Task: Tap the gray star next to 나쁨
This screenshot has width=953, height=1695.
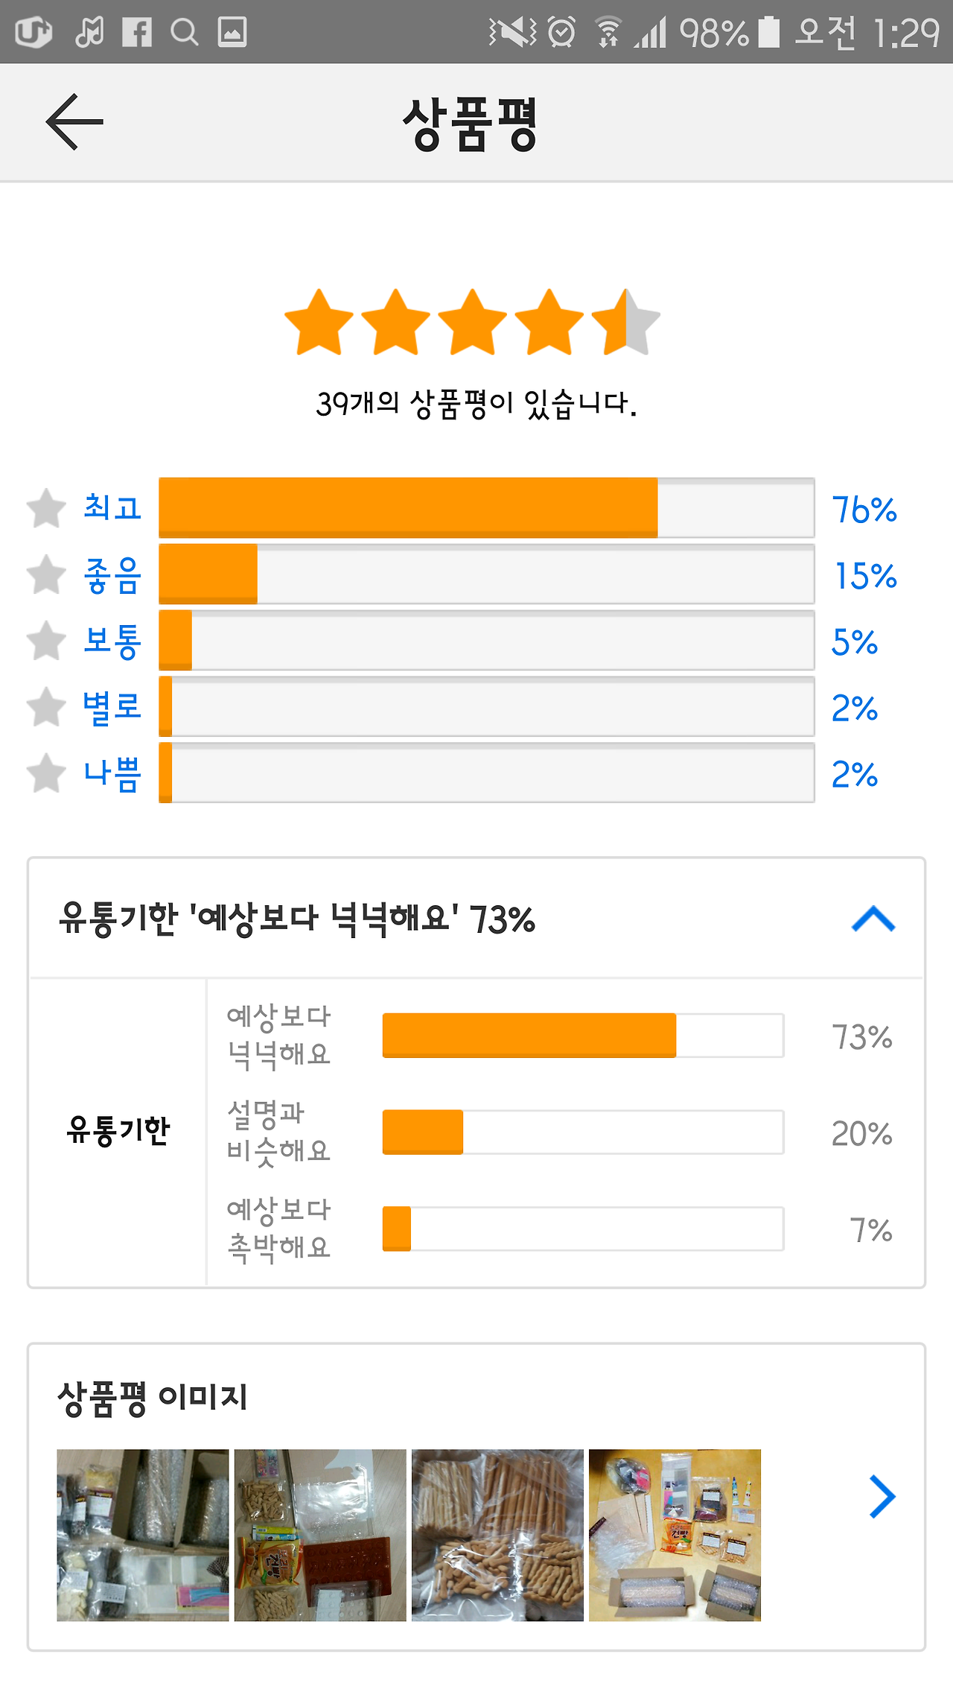Action: coord(46,773)
